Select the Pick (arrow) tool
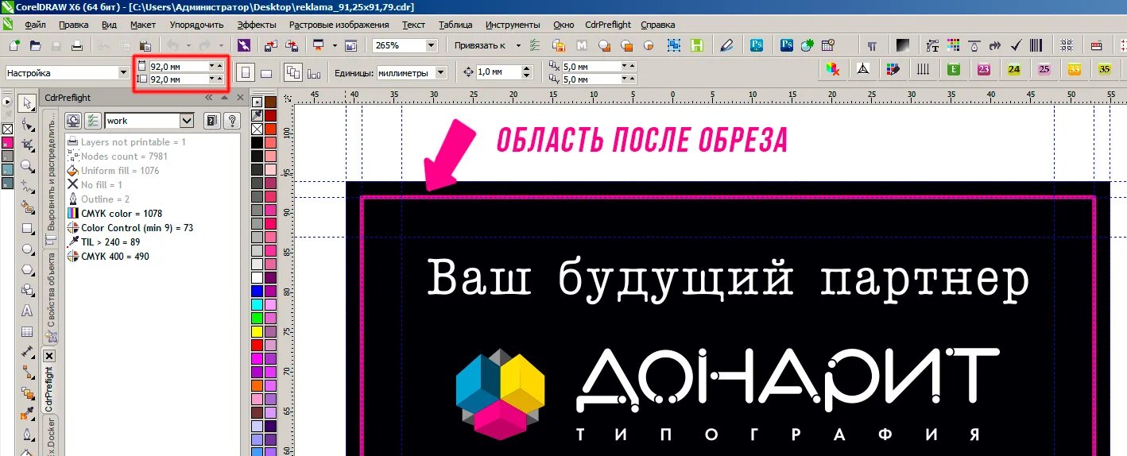Image resolution: width=1127 pixels, height=456 pixels. [x=28, y=103]
